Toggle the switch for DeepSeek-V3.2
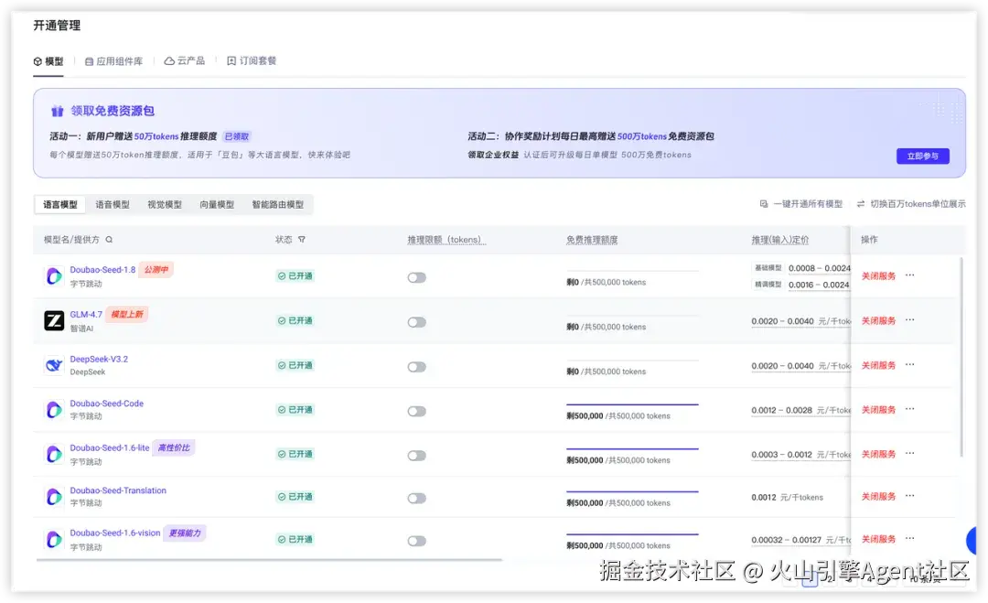Image resolution: width=988 pixels, height=603 pixels. click(417, 365)
